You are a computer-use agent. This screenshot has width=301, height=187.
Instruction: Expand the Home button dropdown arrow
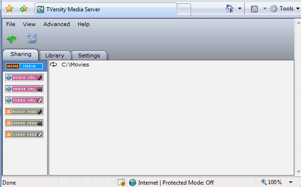pos(240,9)
